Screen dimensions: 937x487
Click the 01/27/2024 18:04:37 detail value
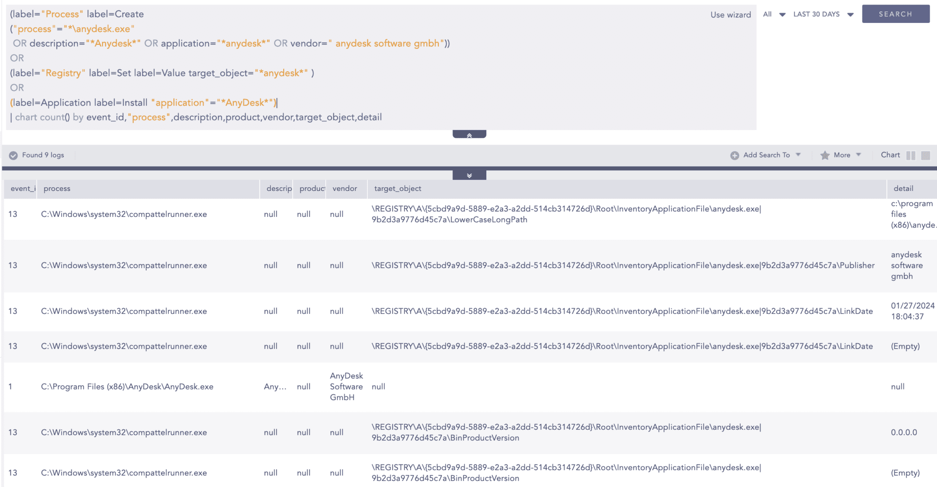coord(912,311)
